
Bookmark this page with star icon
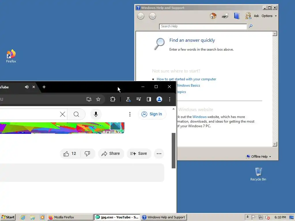pos(98,99)
